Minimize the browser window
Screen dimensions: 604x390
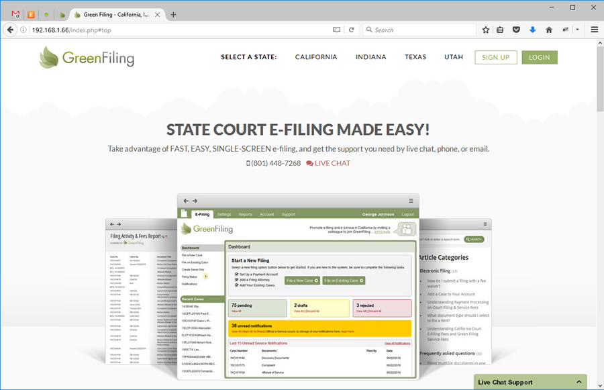tap(552, 7)
